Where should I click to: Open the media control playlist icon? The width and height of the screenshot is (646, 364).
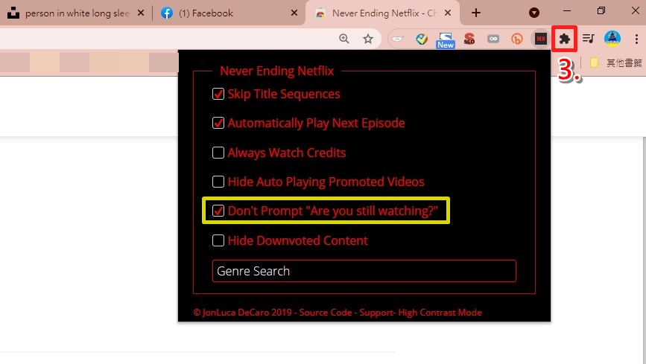pos(589,39)
